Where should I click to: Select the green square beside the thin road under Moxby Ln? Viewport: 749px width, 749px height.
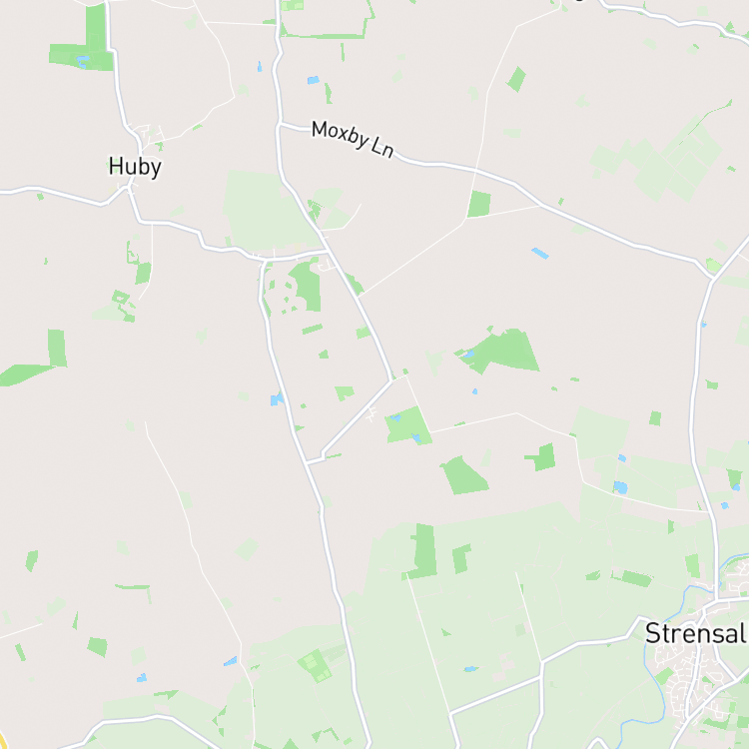479,204
